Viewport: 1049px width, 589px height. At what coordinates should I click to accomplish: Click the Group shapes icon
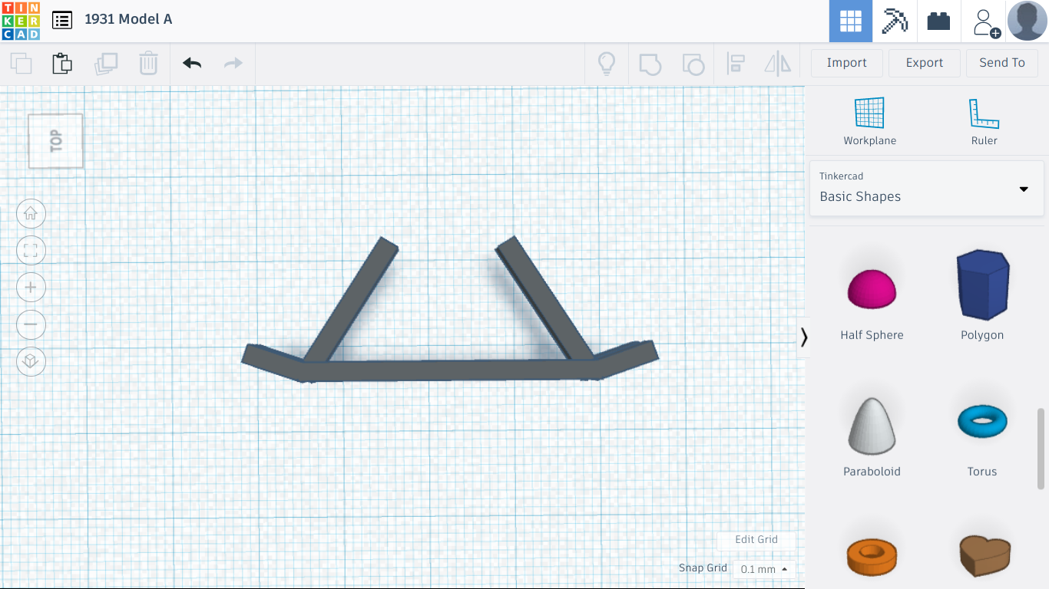(650, 63)
